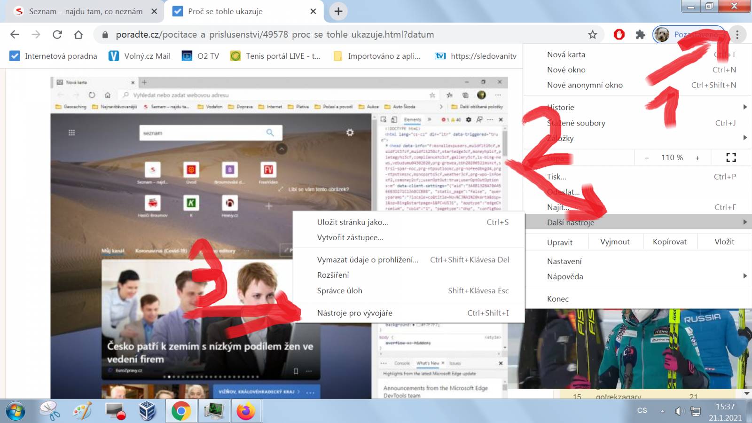752x423 pixels.
Task: Click Vyjmout in edit row
Action: click(x=615, y=242)
